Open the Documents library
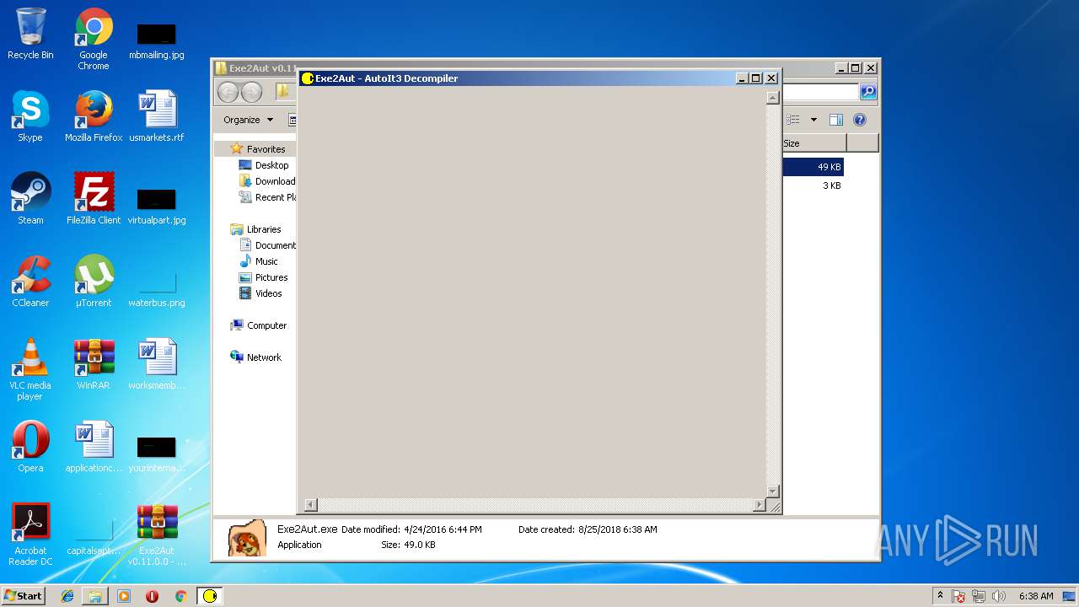Viewport: 1079px width, 607px height. 267,245
